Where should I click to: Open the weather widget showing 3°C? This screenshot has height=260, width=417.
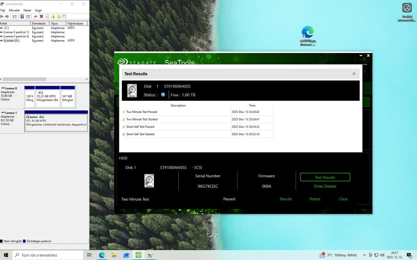(x=338, y=255)
